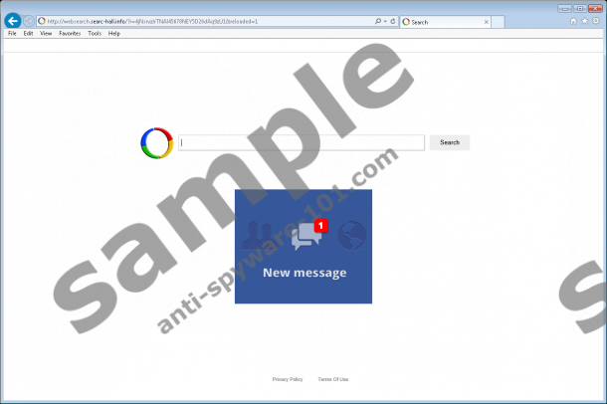Viewport: 607px width, 404px height.
Task: Open the Help menu
Action: pos(114,33)
